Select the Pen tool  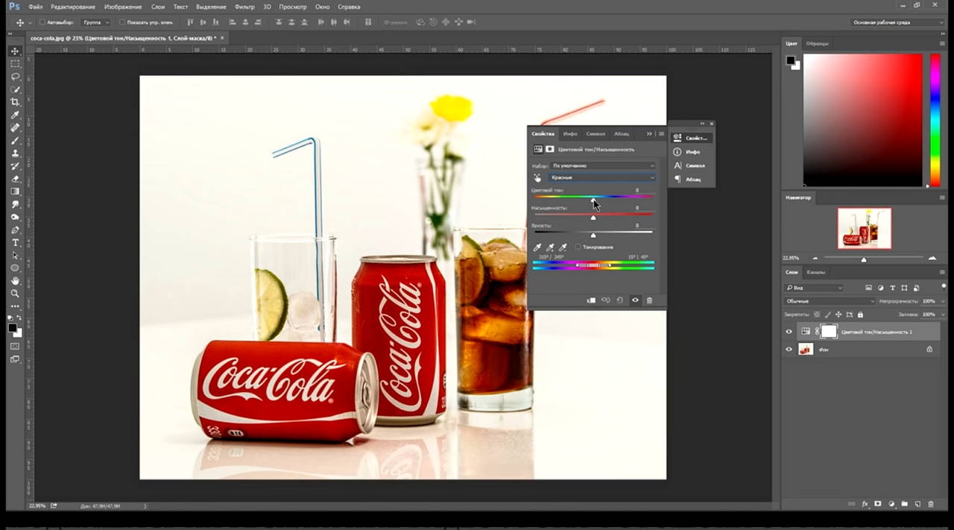tap(15, 230)
